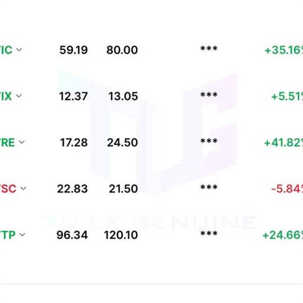
Task: Expand chevron beside ticker ending in IX
Action: [x=19, y=96]
